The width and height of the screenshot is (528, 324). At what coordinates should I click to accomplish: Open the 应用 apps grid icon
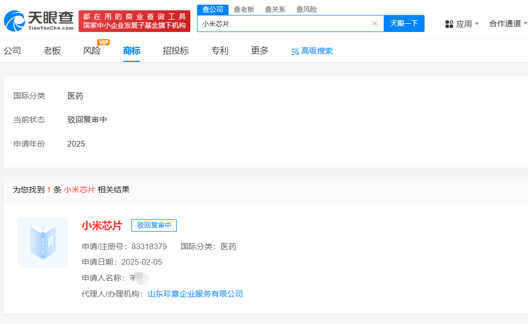(449, 24)
